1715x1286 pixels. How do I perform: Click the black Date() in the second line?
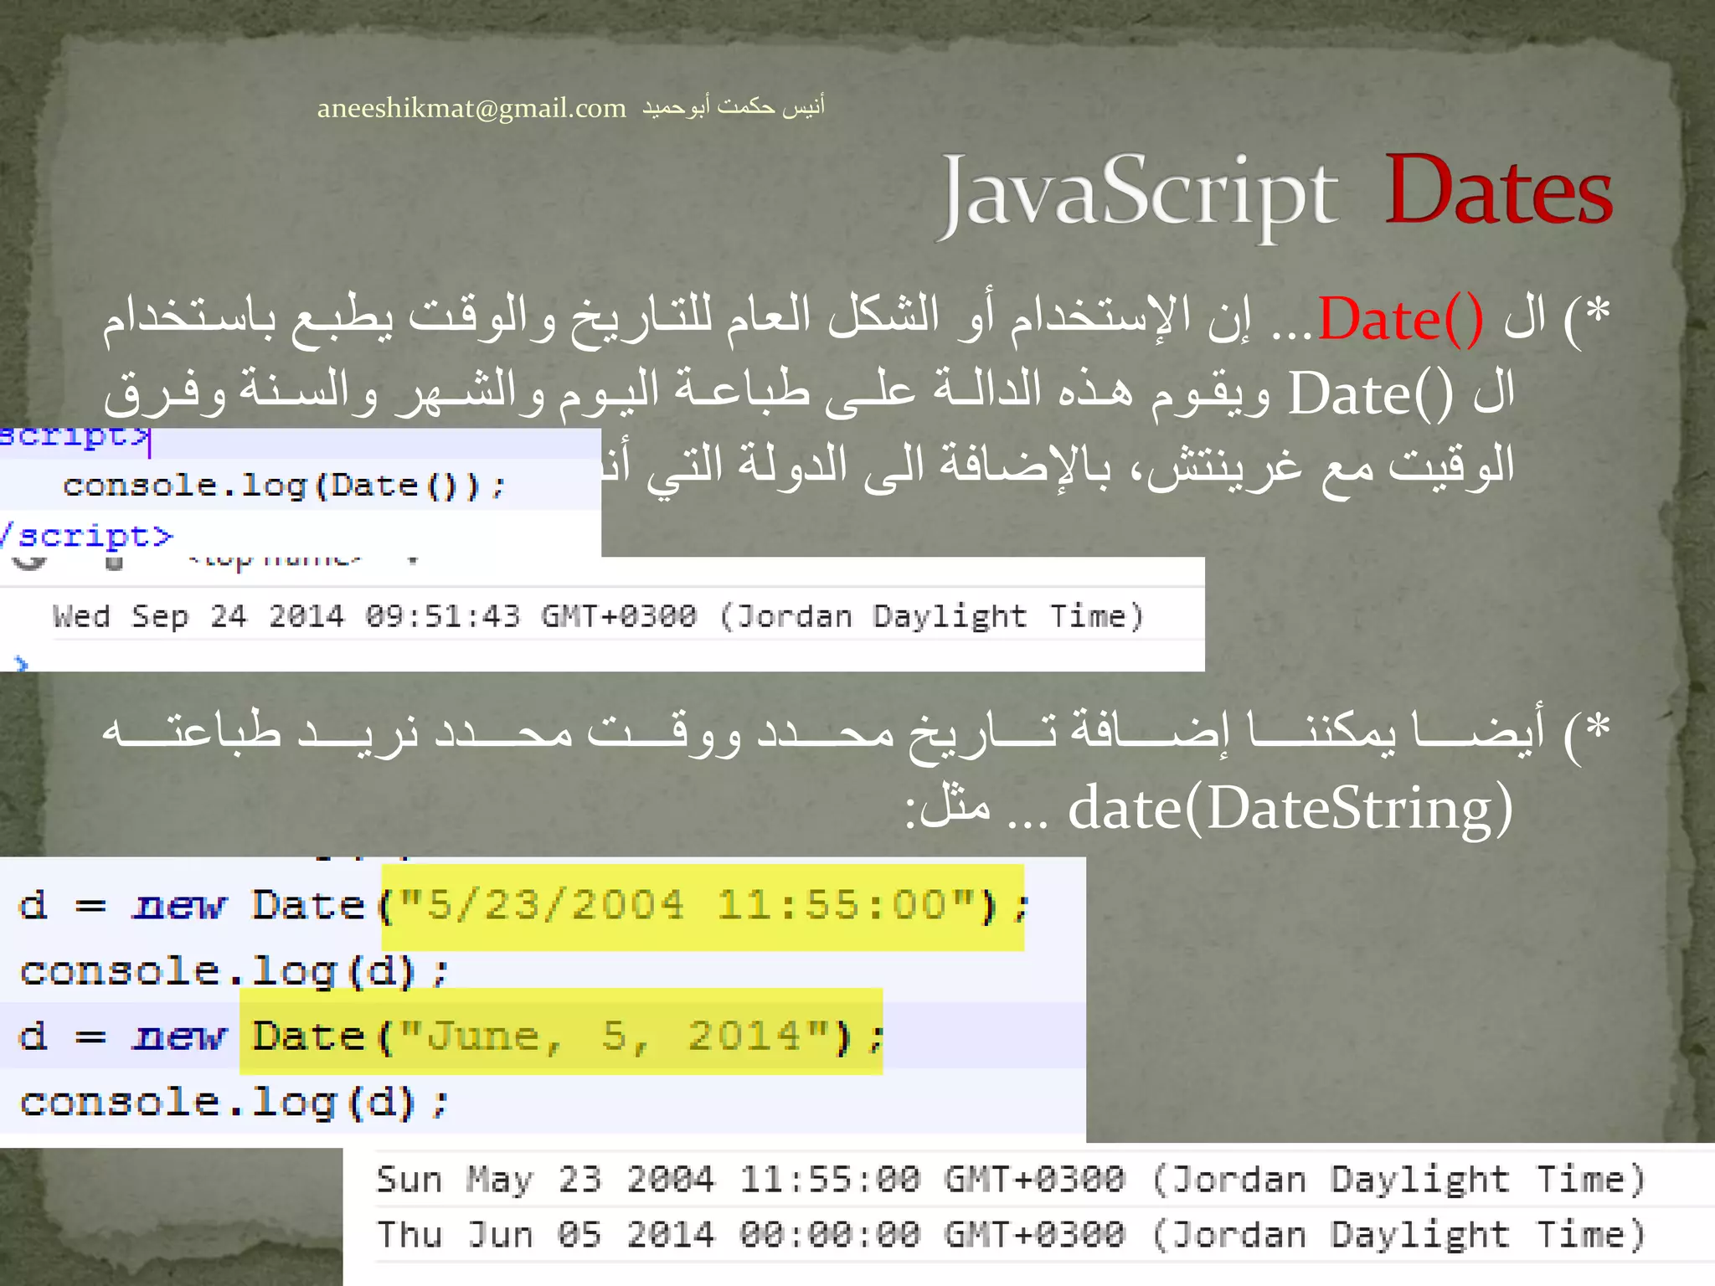click(1371, 394)
